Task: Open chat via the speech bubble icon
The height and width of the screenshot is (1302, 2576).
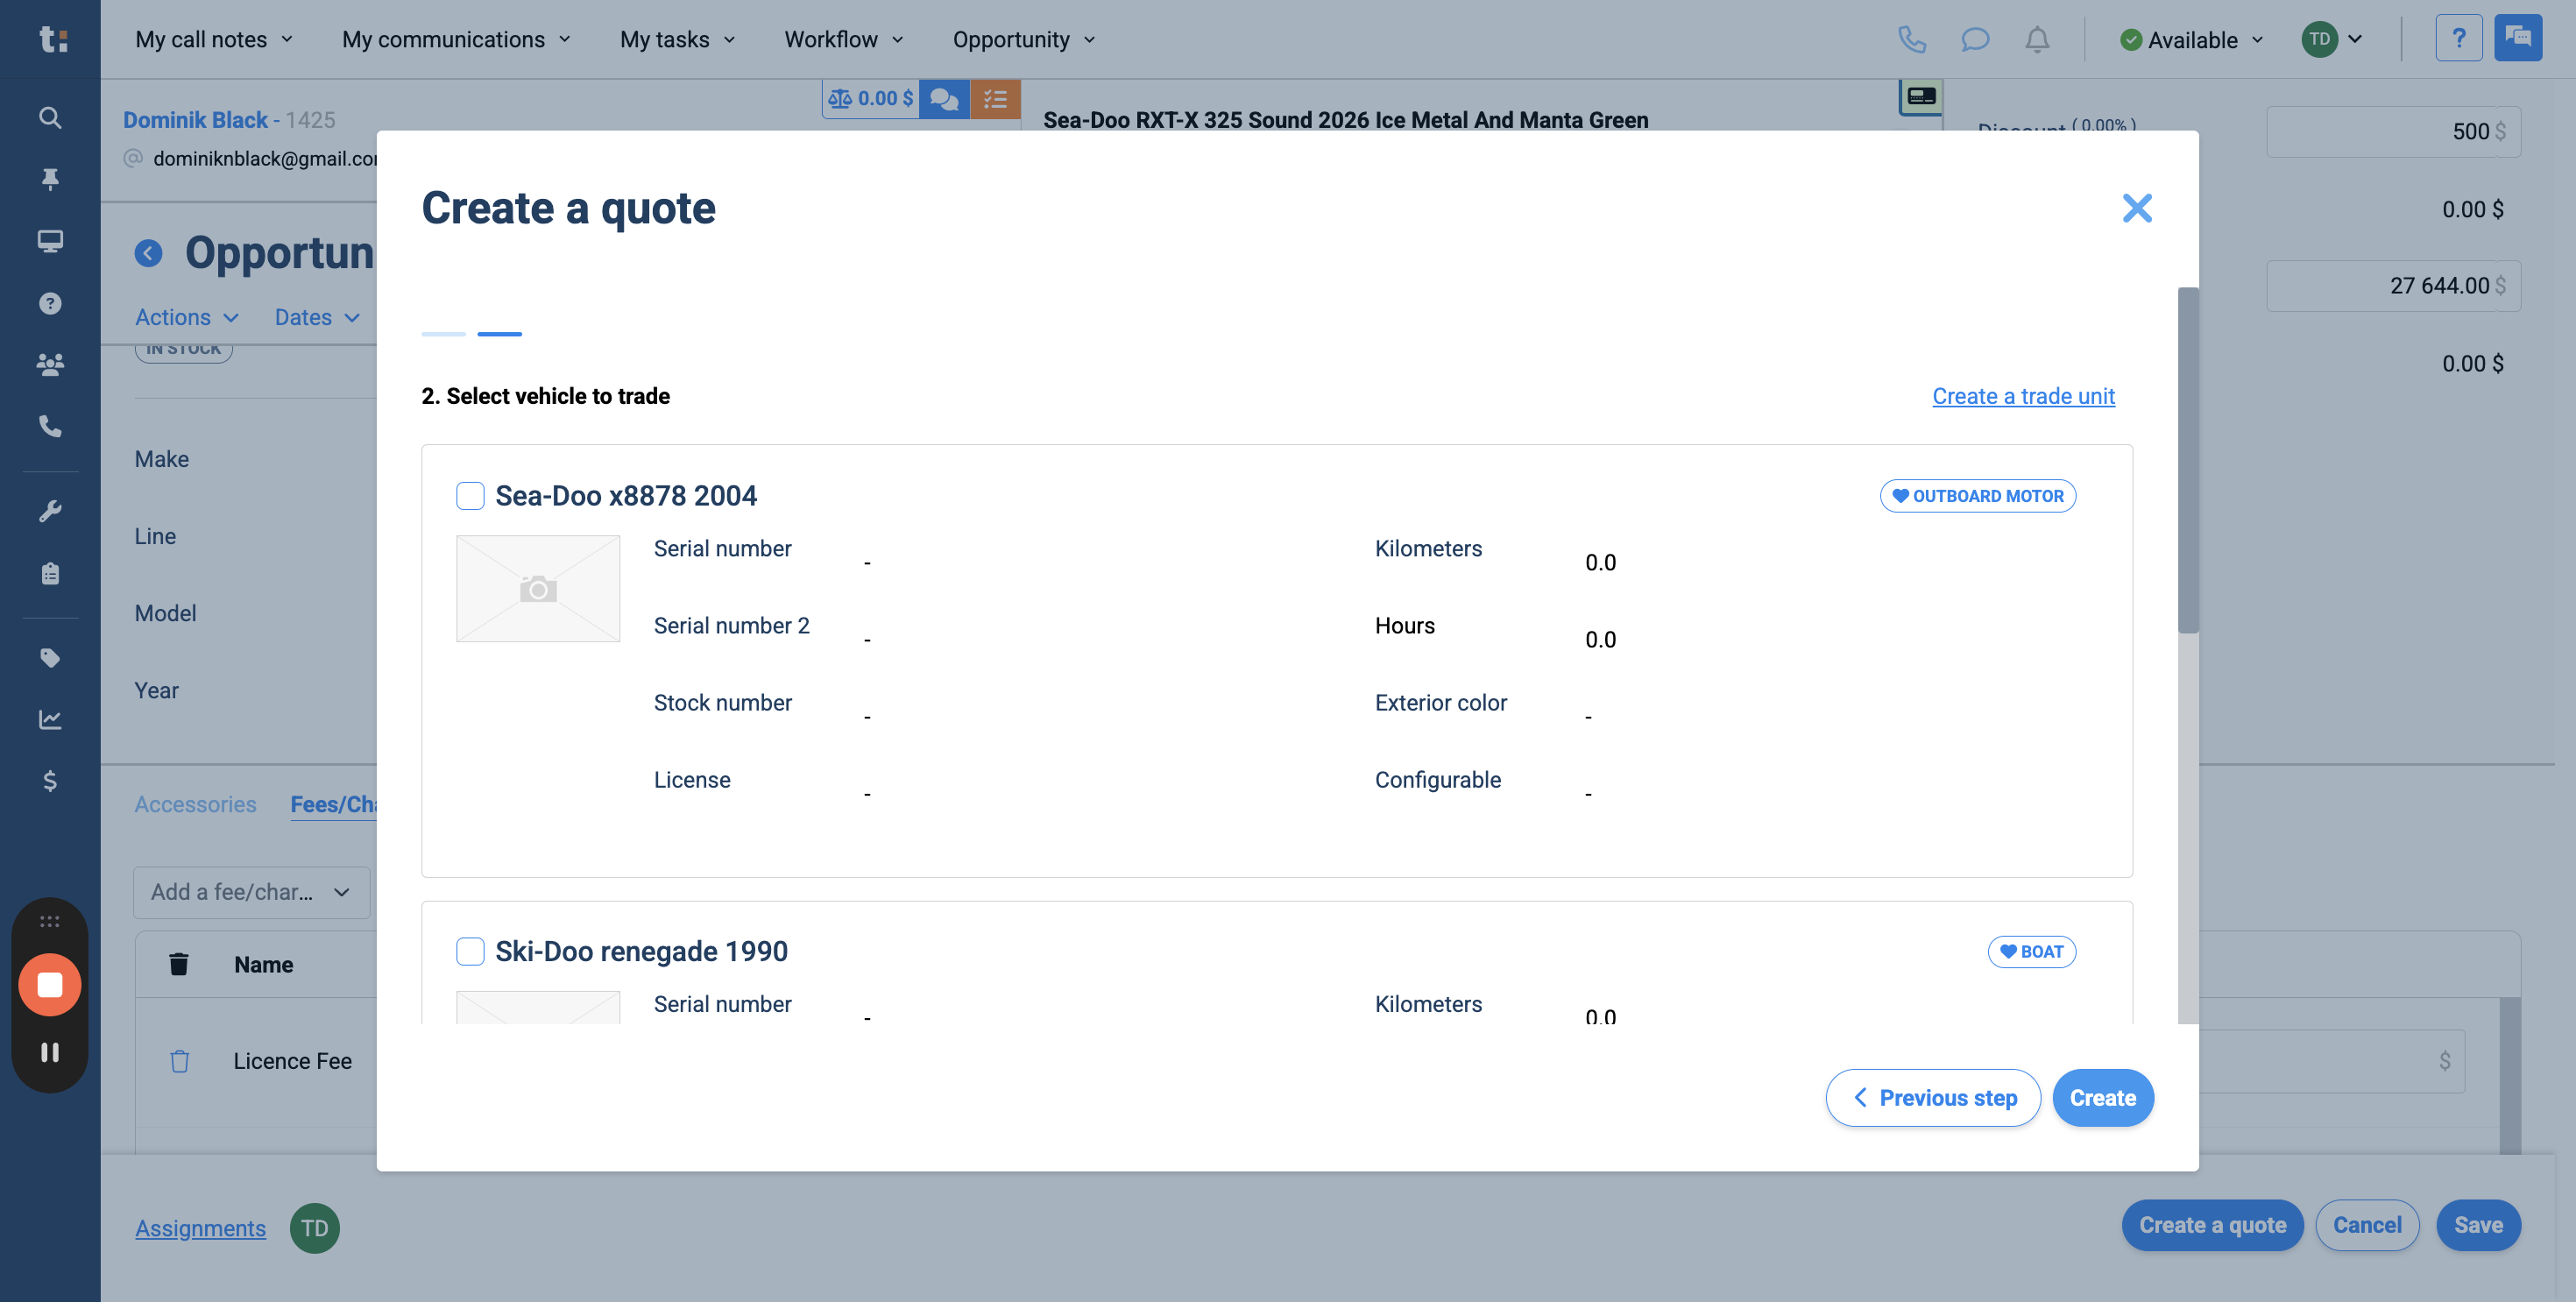Action: (1975, 39)
